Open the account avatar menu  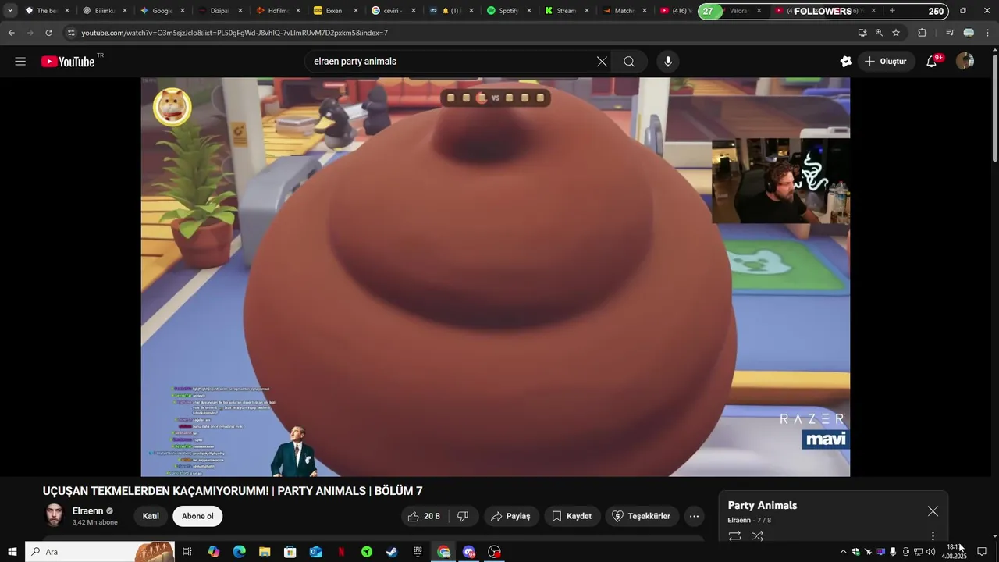point(965,62)
